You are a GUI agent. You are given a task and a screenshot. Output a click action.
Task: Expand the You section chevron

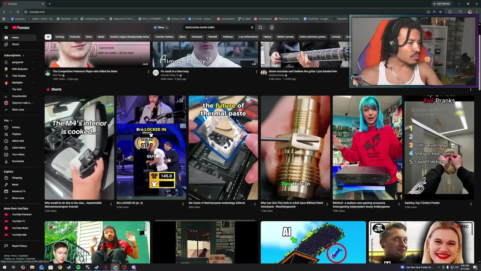tap(11, 120)
